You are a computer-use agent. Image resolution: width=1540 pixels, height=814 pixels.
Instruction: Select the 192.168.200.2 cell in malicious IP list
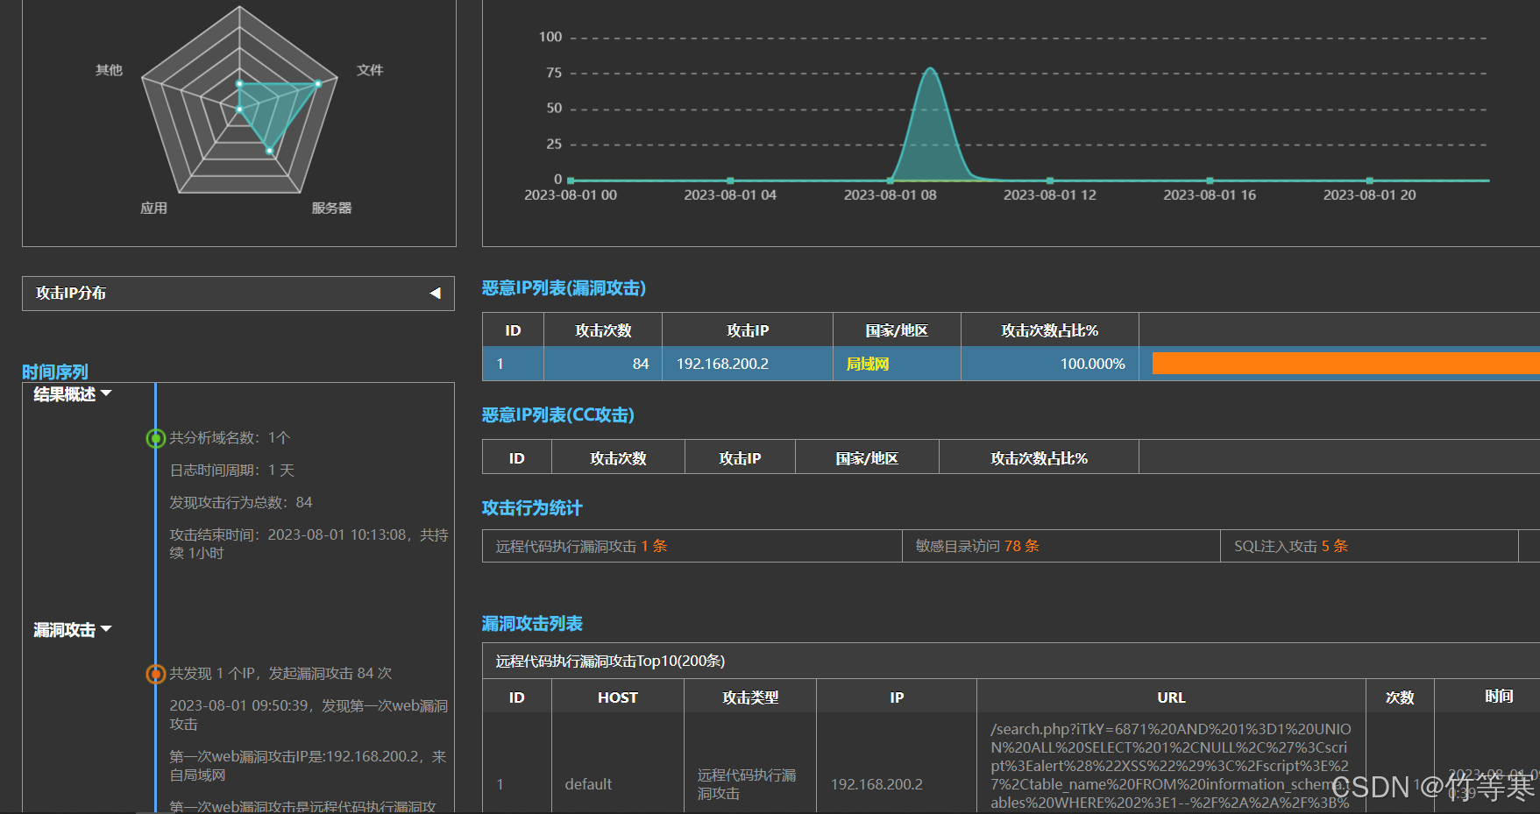click(x=748, y=364)
